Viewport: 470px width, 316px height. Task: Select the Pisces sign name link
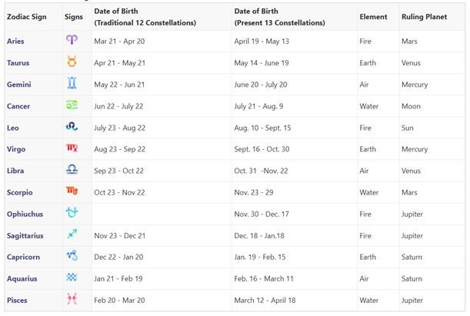coord(18,299)
